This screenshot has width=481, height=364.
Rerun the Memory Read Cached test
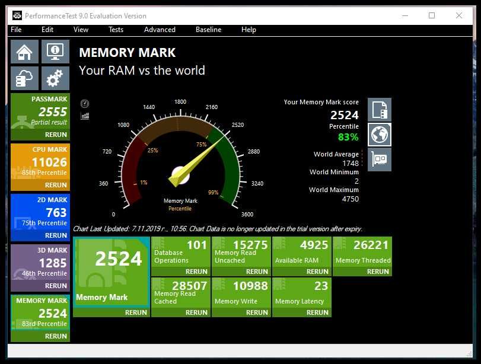196,312
